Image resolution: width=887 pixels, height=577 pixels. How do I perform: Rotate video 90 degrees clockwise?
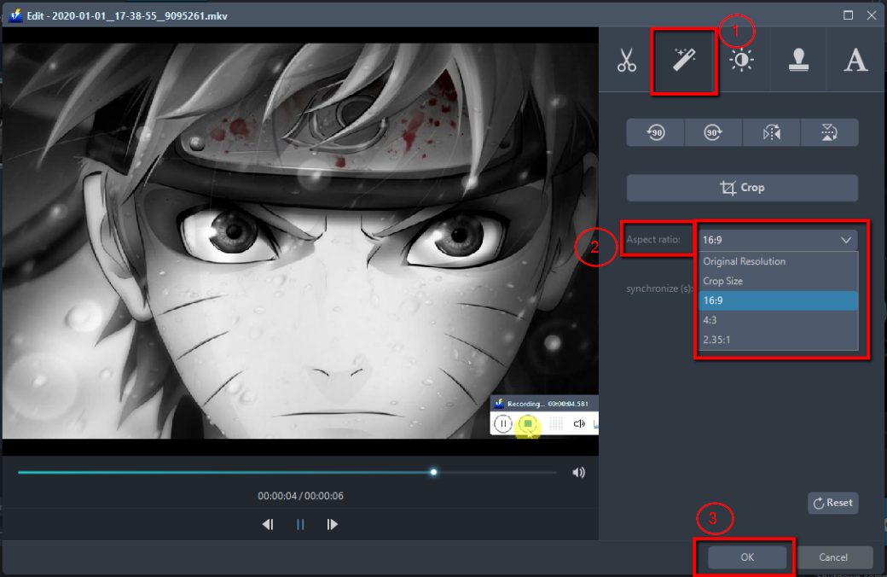[713, 132]
